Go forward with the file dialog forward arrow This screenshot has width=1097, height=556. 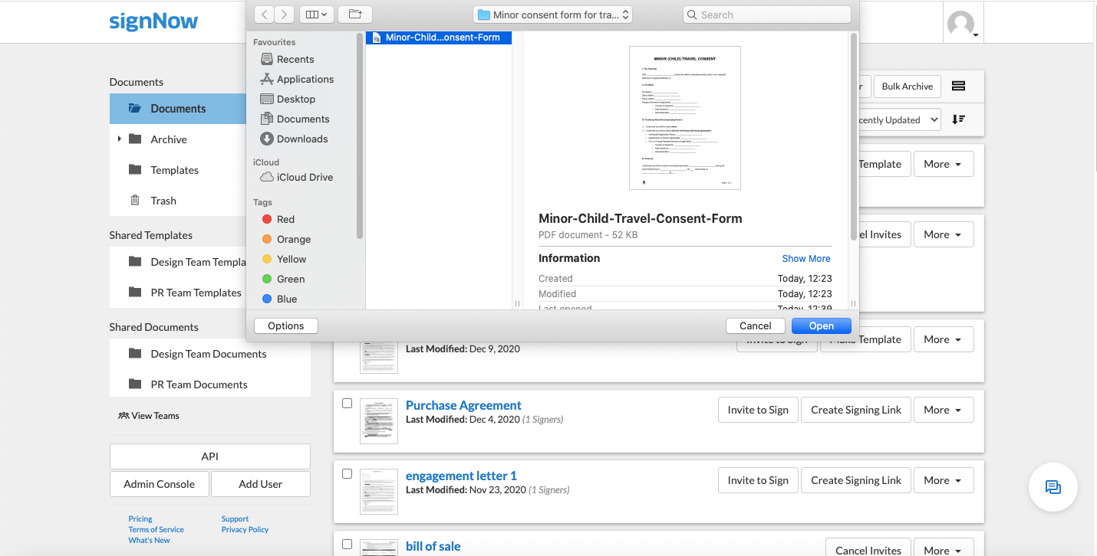285,15
